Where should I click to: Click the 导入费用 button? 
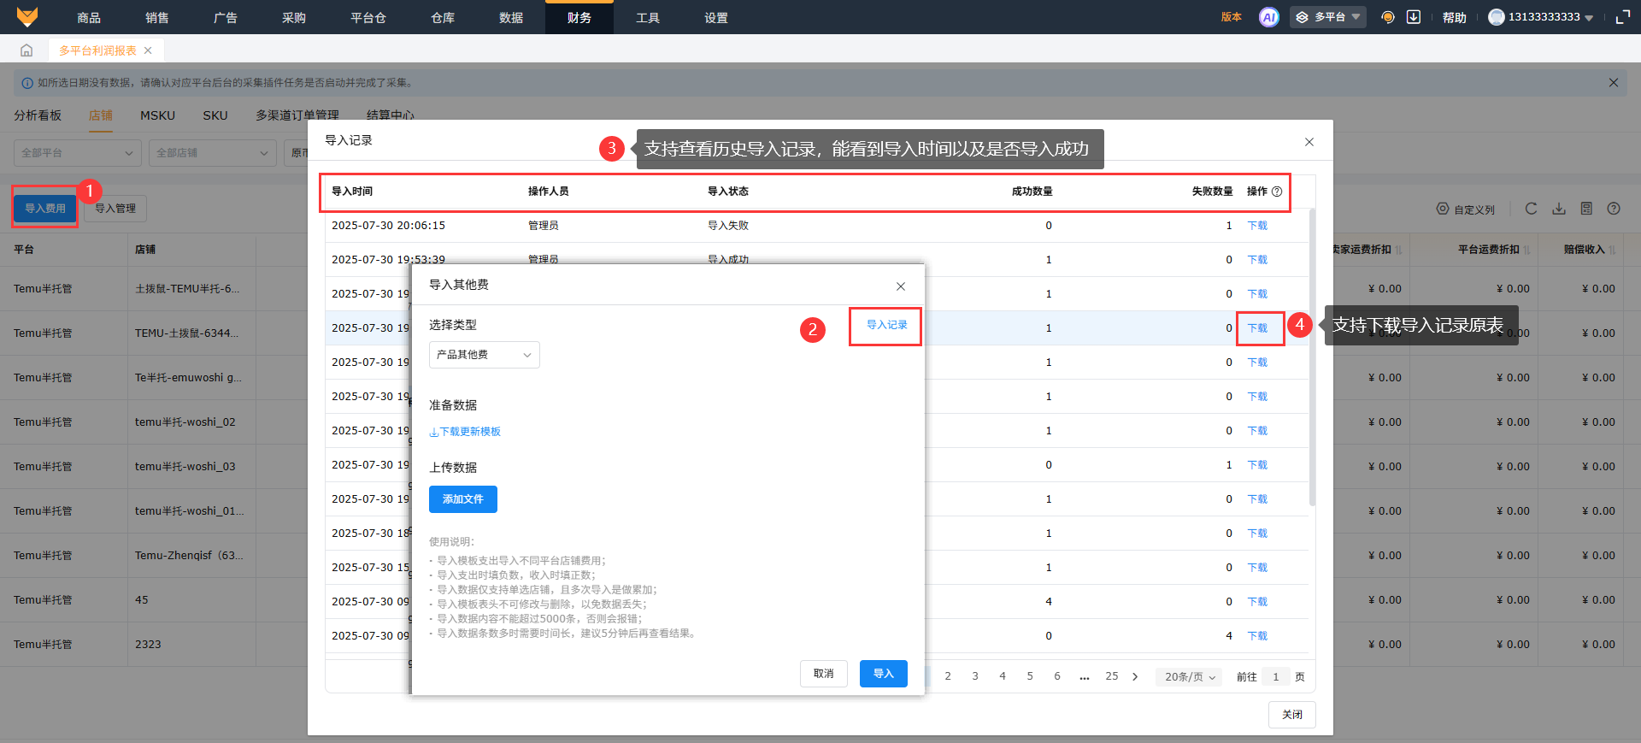click(x=45, y=209)
